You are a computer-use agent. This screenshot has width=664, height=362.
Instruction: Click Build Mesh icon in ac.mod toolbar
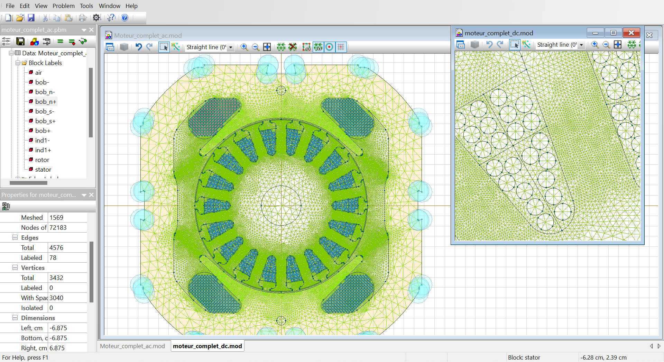pyautogui.click(x=281, y=47)
